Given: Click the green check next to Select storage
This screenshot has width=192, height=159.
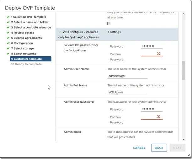Looking at the screenshot, I should coord(8,49).
